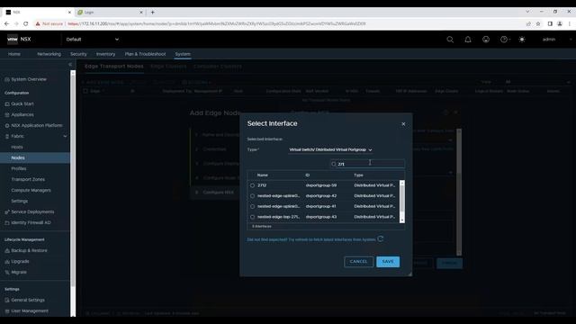Click the Backup & Restore icon
The image size is (576, 324).
(7, 250)
